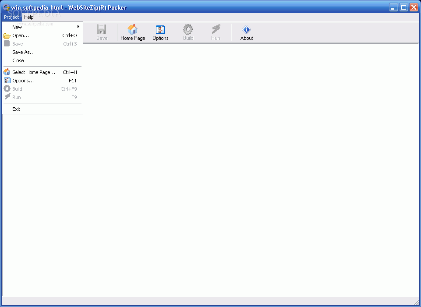Select the Save menu entry with Ctrl+S
Viewport: 421px width, 307px height.
42,44
